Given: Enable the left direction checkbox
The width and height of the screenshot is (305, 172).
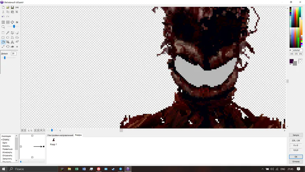Looking at the screenshot, I should coord(21,146).
